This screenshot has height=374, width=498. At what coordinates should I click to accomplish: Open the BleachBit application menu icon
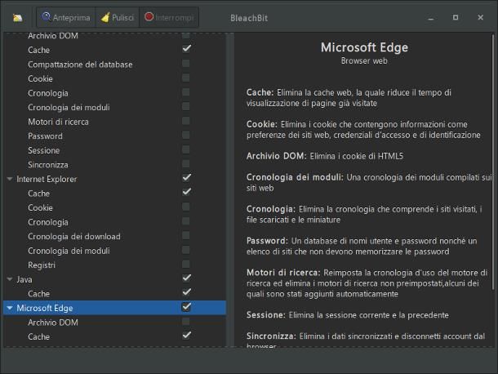[17, 18]
